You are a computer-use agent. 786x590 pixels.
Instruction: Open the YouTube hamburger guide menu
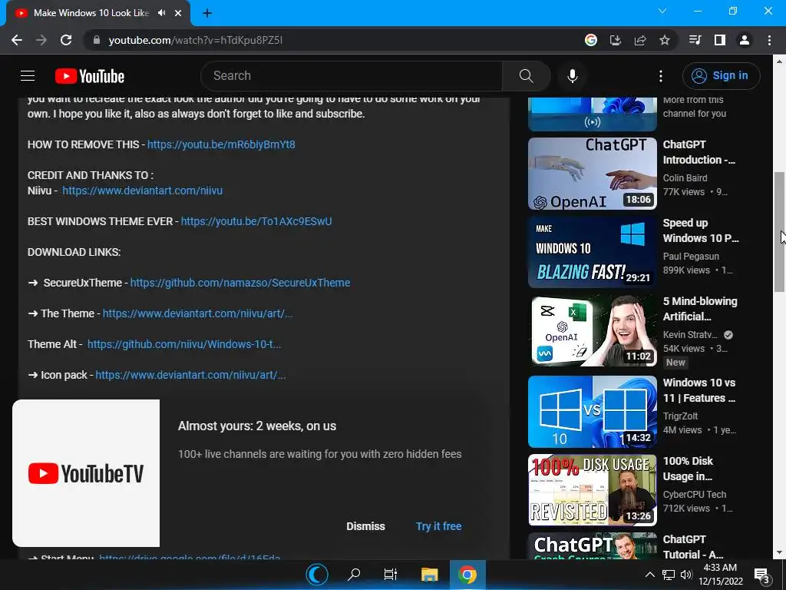[x=28, y=76]
